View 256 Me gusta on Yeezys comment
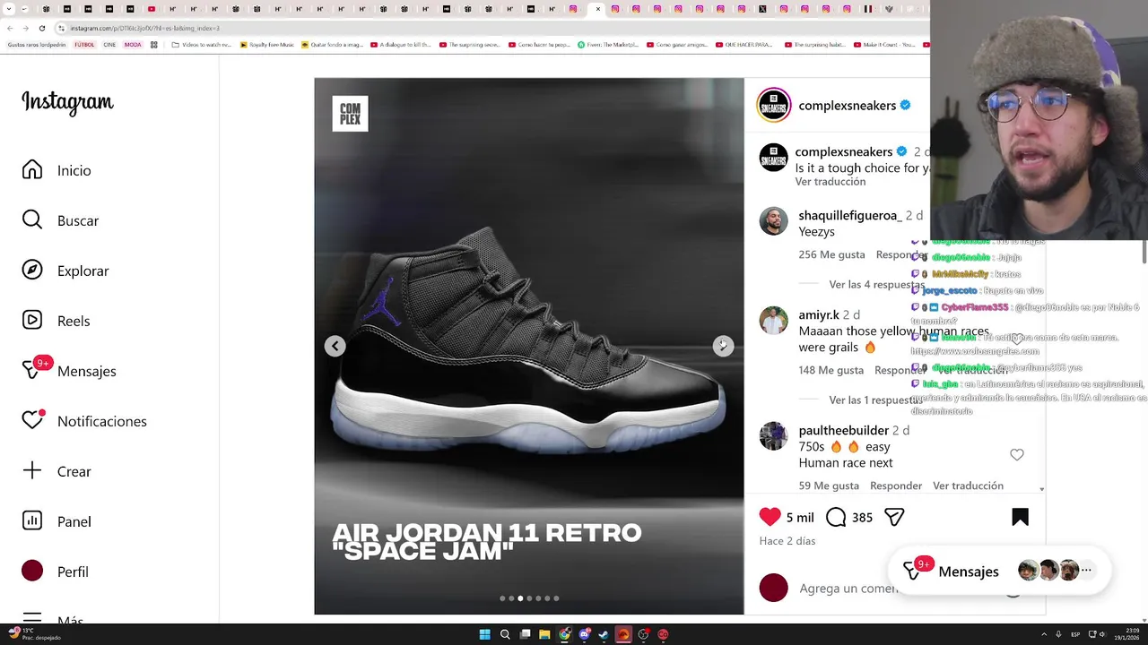1148x645 pixels. point(831,254)
